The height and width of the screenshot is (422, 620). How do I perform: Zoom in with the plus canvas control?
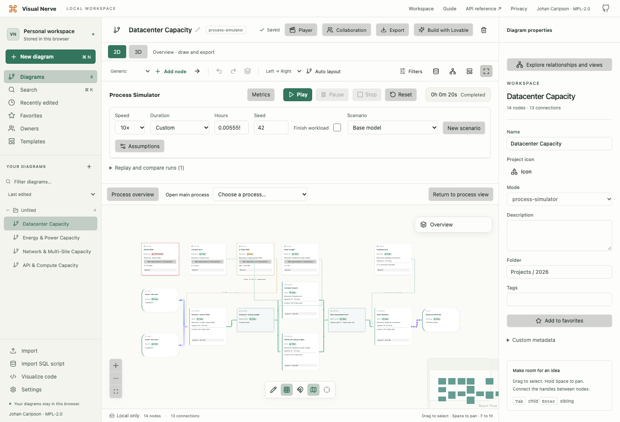pos(116,366)
